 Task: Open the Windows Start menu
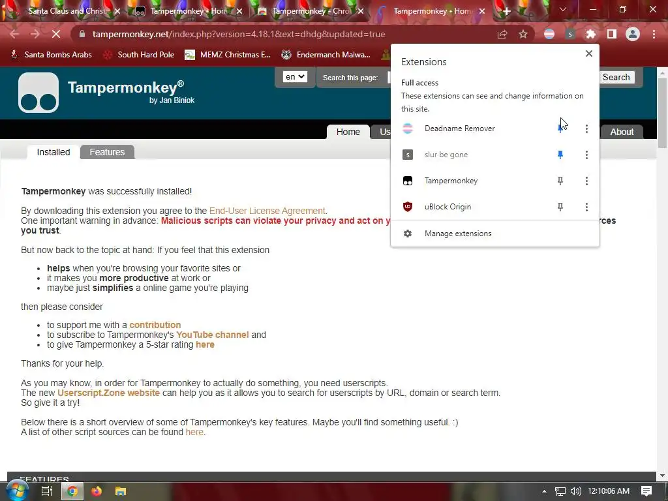[17, 491]
